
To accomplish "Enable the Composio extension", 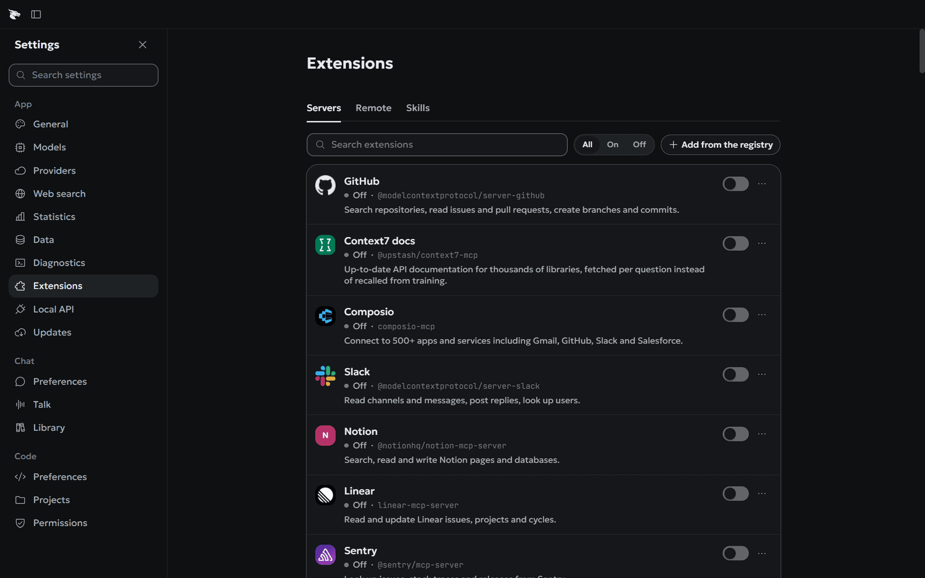I will click(x=736, y=315).
